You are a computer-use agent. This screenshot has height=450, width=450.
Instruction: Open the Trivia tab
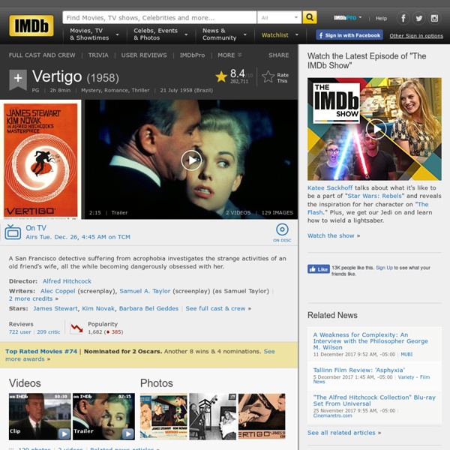[98, 55]
